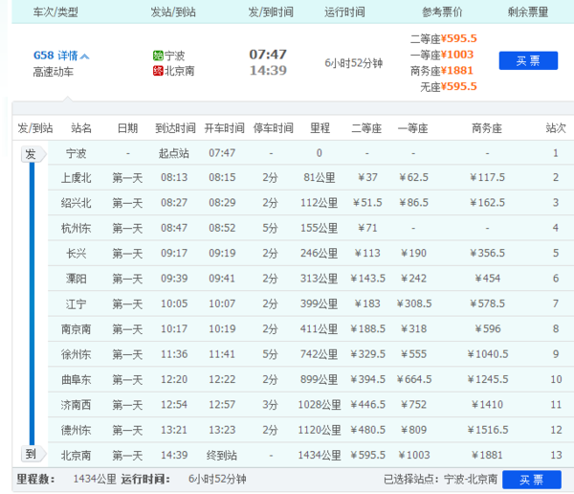This screenshot has width=574, height=494.
Task: Select the 长兴 station name
Action: (77, 254)
